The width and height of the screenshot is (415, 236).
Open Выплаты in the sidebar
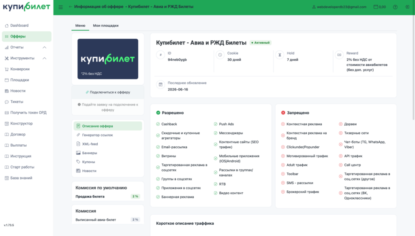(x=26, y=145)
